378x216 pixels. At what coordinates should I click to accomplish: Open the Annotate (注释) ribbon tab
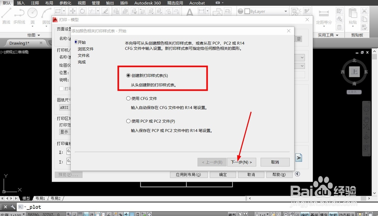tap(35, 3)
